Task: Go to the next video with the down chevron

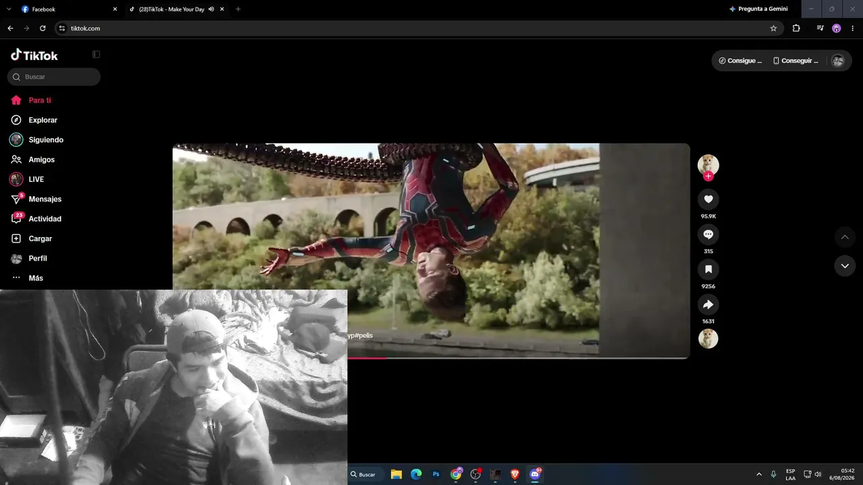Action: pyautogui.click(x=845, y=266)
